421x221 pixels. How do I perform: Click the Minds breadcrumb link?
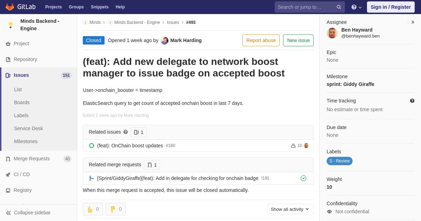pyautogui.click(x=95, y=22)
